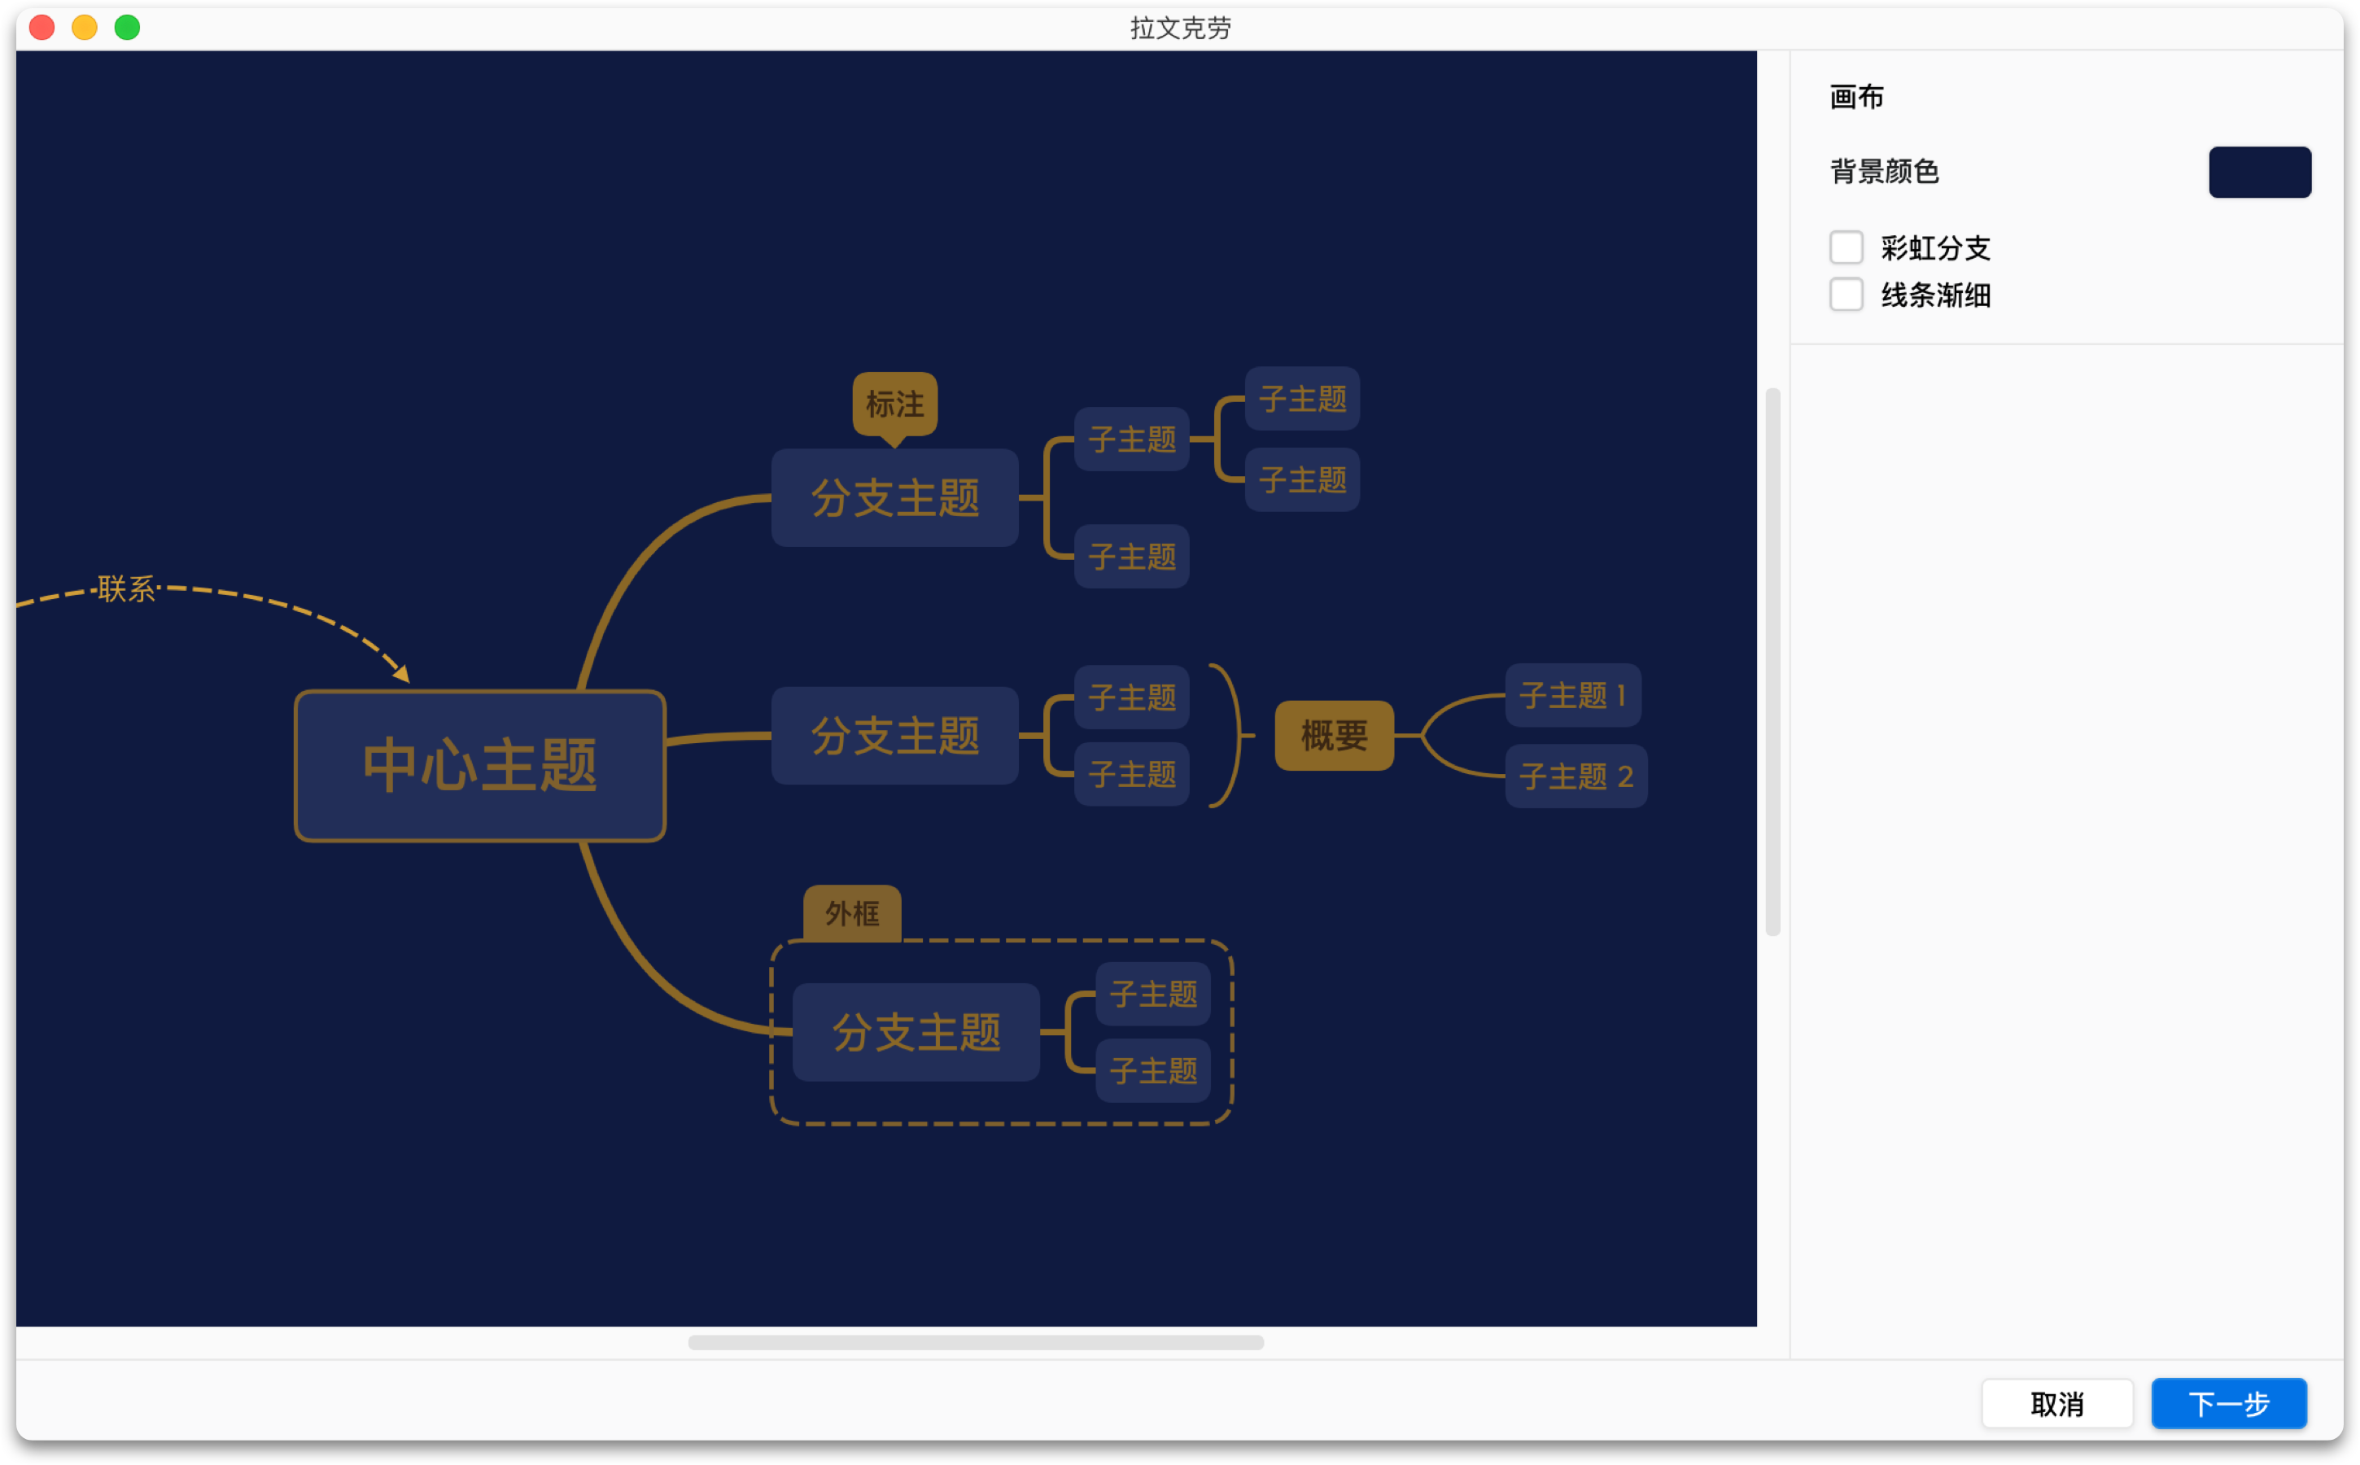
Task: Select the middle 分支主题 node left of 概要
Action: coord(894,736)
